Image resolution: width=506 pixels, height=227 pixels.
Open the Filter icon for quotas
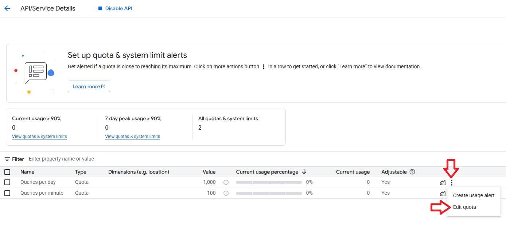pyautogui.click(x=7, y=159)
